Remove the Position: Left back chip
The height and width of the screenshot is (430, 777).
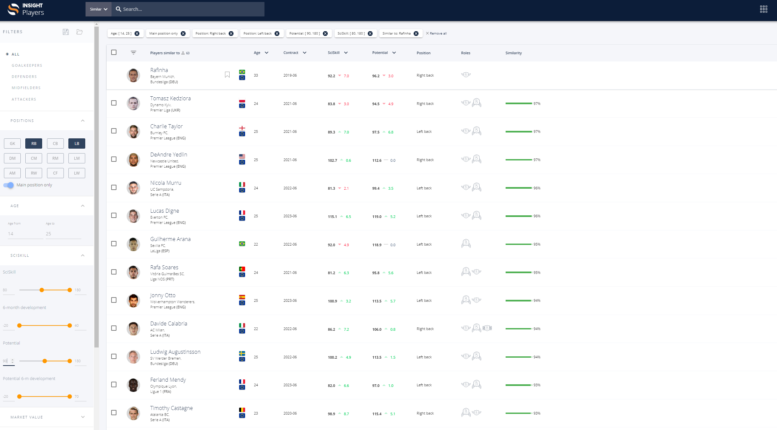coord(277,34)
